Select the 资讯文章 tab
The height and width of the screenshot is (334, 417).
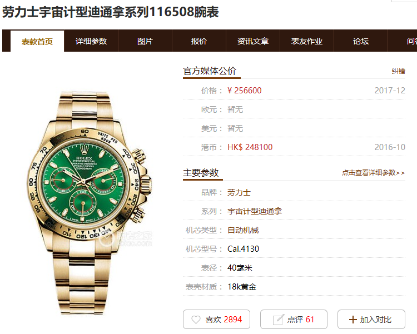coord(253,41)
